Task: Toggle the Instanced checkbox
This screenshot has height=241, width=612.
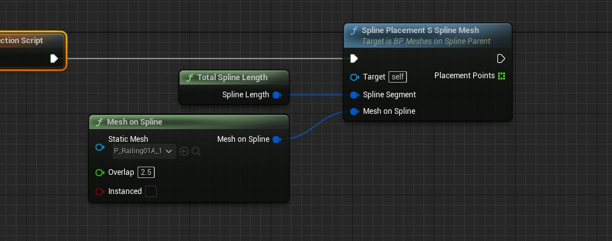Action: click(x=151, y=191)
